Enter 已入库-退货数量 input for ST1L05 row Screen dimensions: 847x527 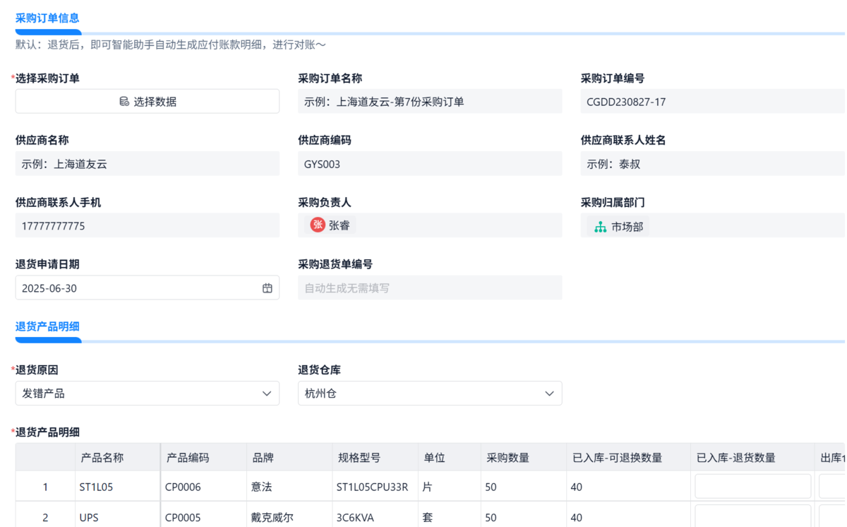[x=752, y=487]
